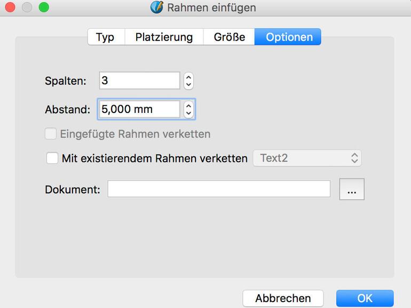
Task: Click the Optionen tab
Action: pos(289,37)
